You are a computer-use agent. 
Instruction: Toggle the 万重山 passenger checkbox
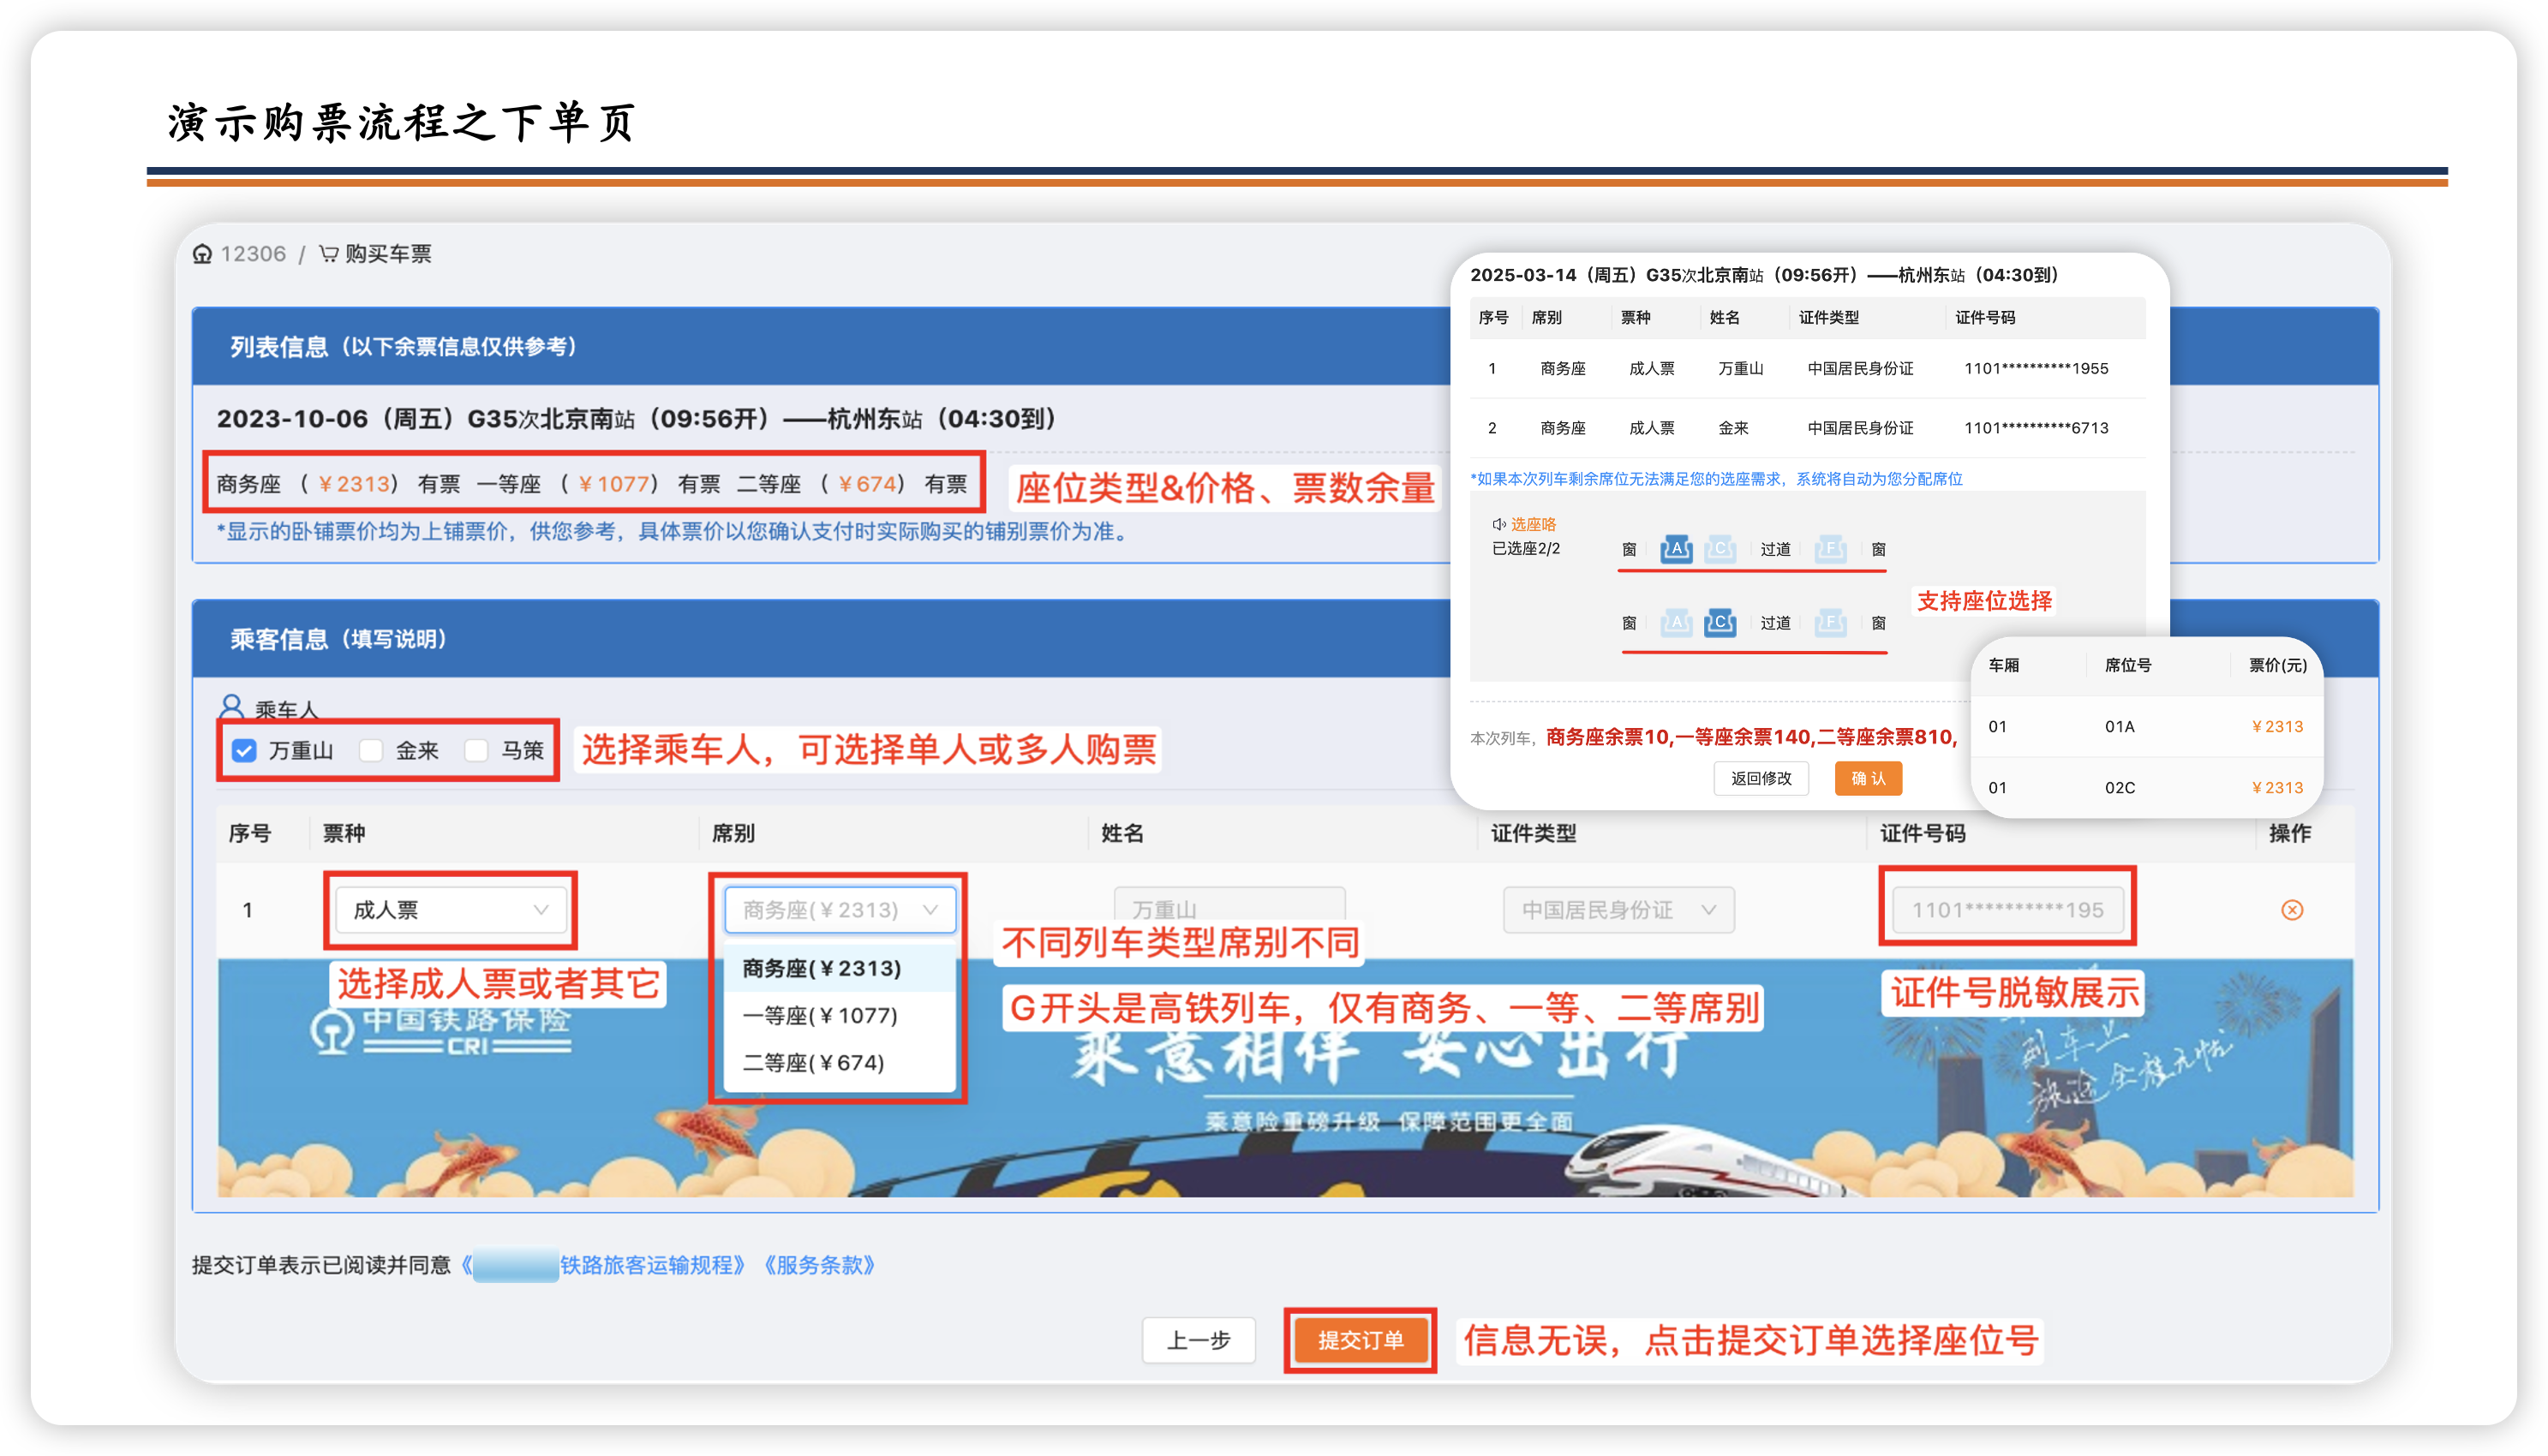click(245, 751)
